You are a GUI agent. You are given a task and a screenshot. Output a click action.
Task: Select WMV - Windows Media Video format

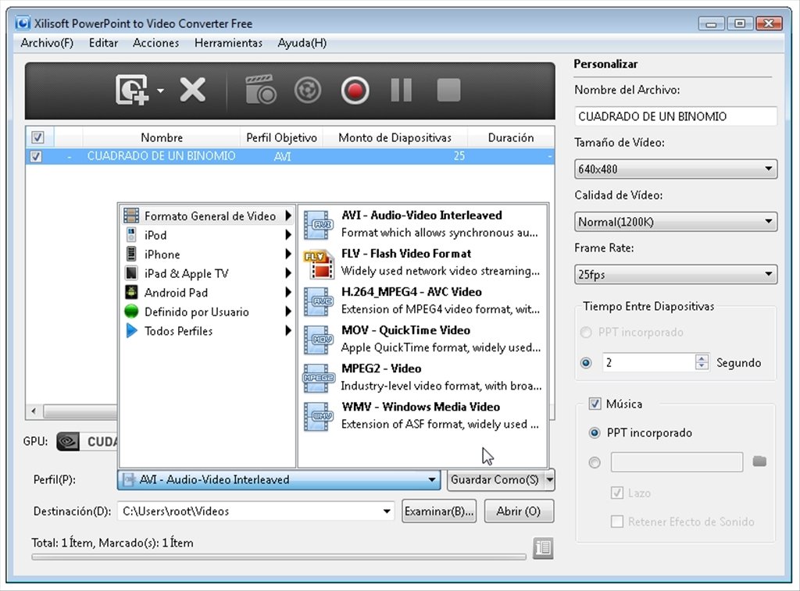pos(423,415)
